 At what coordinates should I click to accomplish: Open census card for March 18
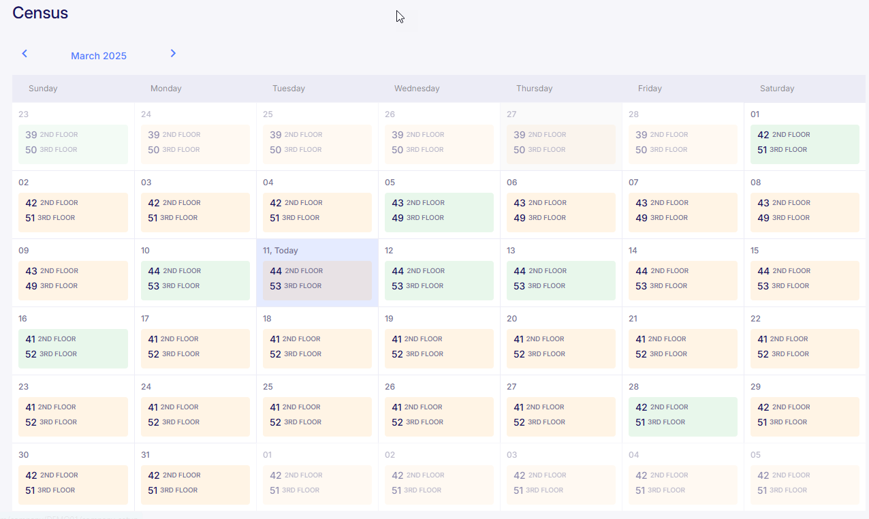pyautogui.click(x=317, y=349)
